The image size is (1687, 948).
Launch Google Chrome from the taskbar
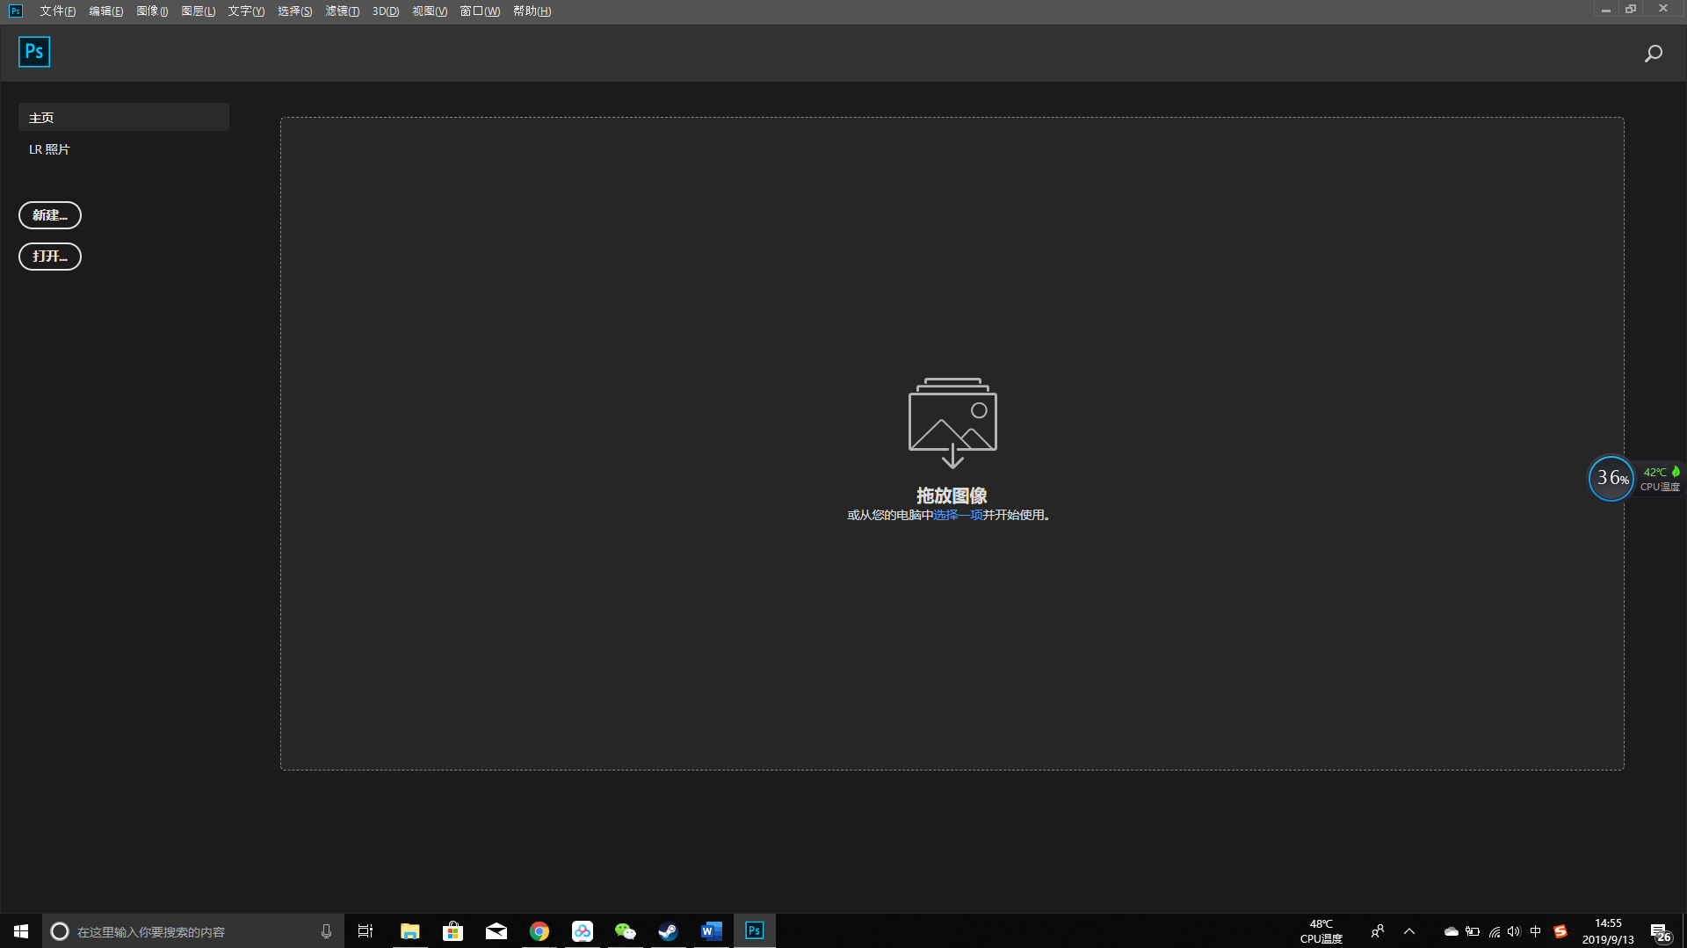[539, 931]
